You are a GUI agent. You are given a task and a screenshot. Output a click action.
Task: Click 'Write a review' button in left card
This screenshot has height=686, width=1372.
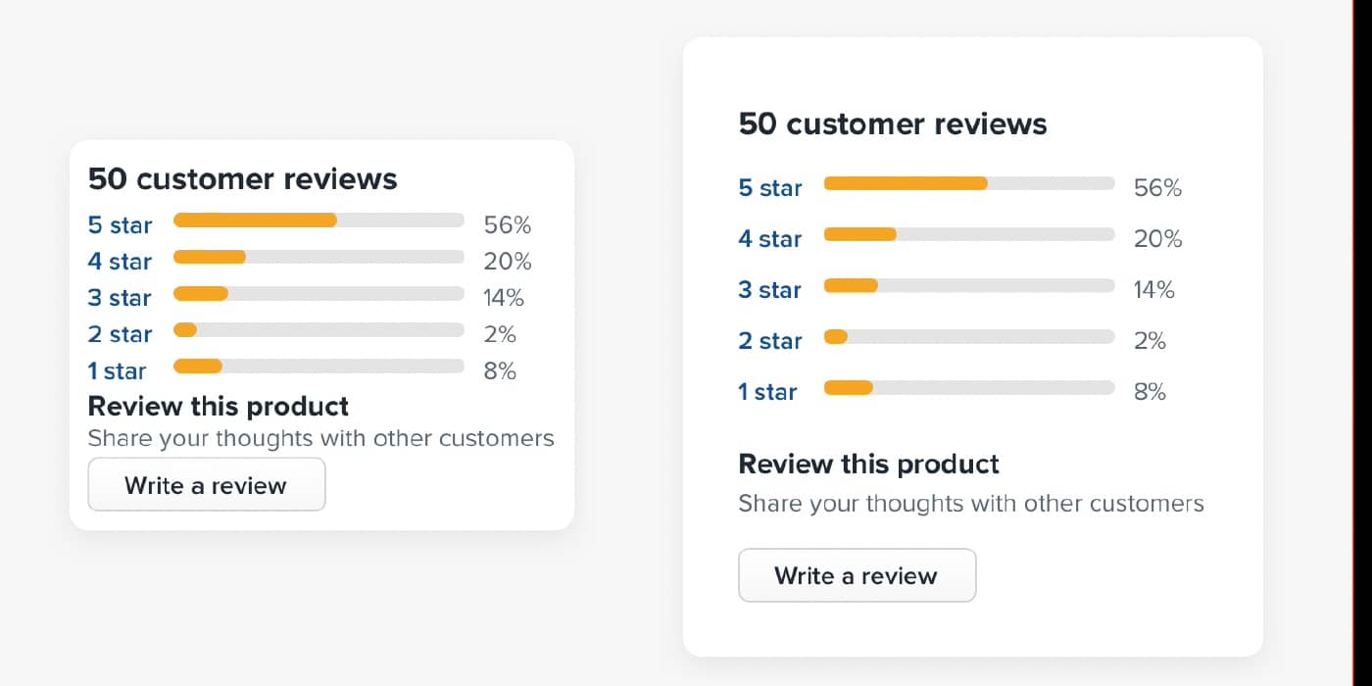(207, 484)
